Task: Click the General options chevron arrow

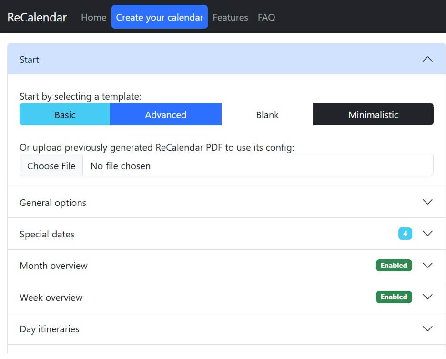Action: click(427, 202)
